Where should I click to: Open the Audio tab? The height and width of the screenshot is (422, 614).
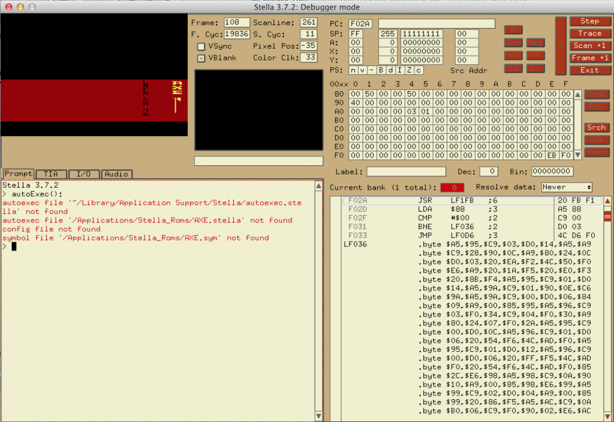(116, 174)
